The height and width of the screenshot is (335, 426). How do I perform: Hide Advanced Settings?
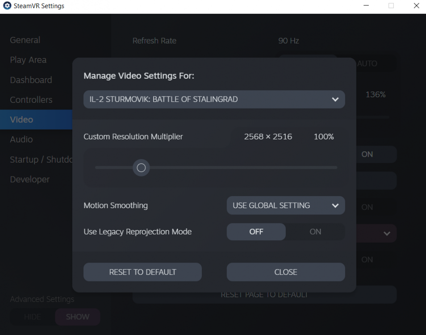33,317
